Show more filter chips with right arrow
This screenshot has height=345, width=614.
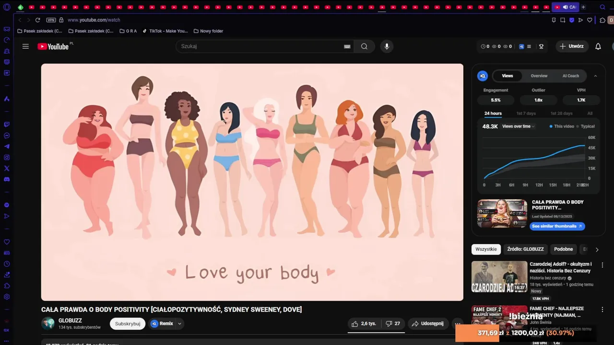click(597, 250)
